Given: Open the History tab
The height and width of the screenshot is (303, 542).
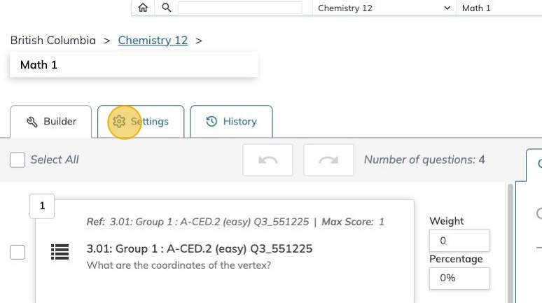Looking at the screenshot, I should point(231,122).
